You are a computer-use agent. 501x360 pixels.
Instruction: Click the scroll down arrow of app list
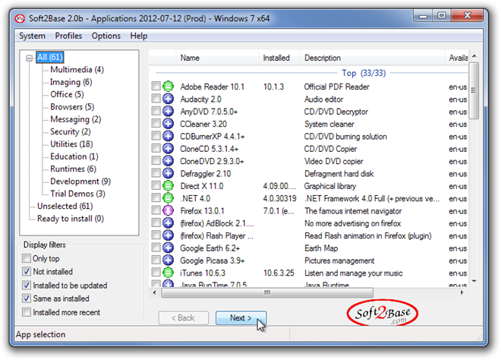(474, 281)
